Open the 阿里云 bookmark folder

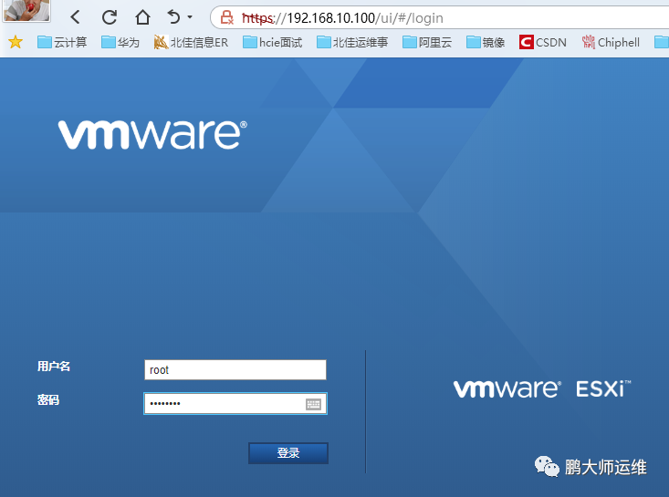(x=426, y=42)
